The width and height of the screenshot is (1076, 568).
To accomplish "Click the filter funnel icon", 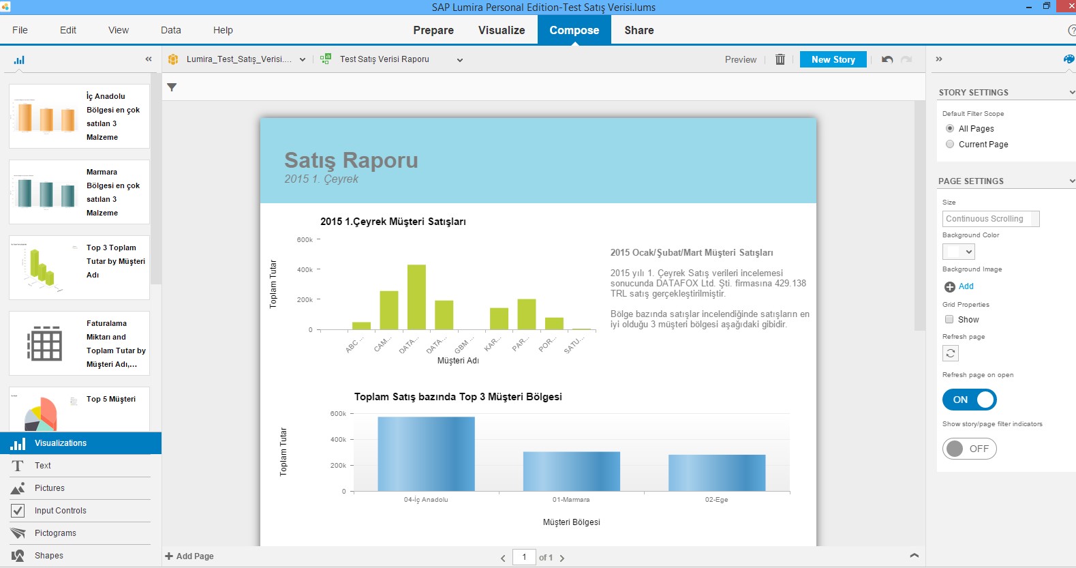I will [x=172, y=87].
